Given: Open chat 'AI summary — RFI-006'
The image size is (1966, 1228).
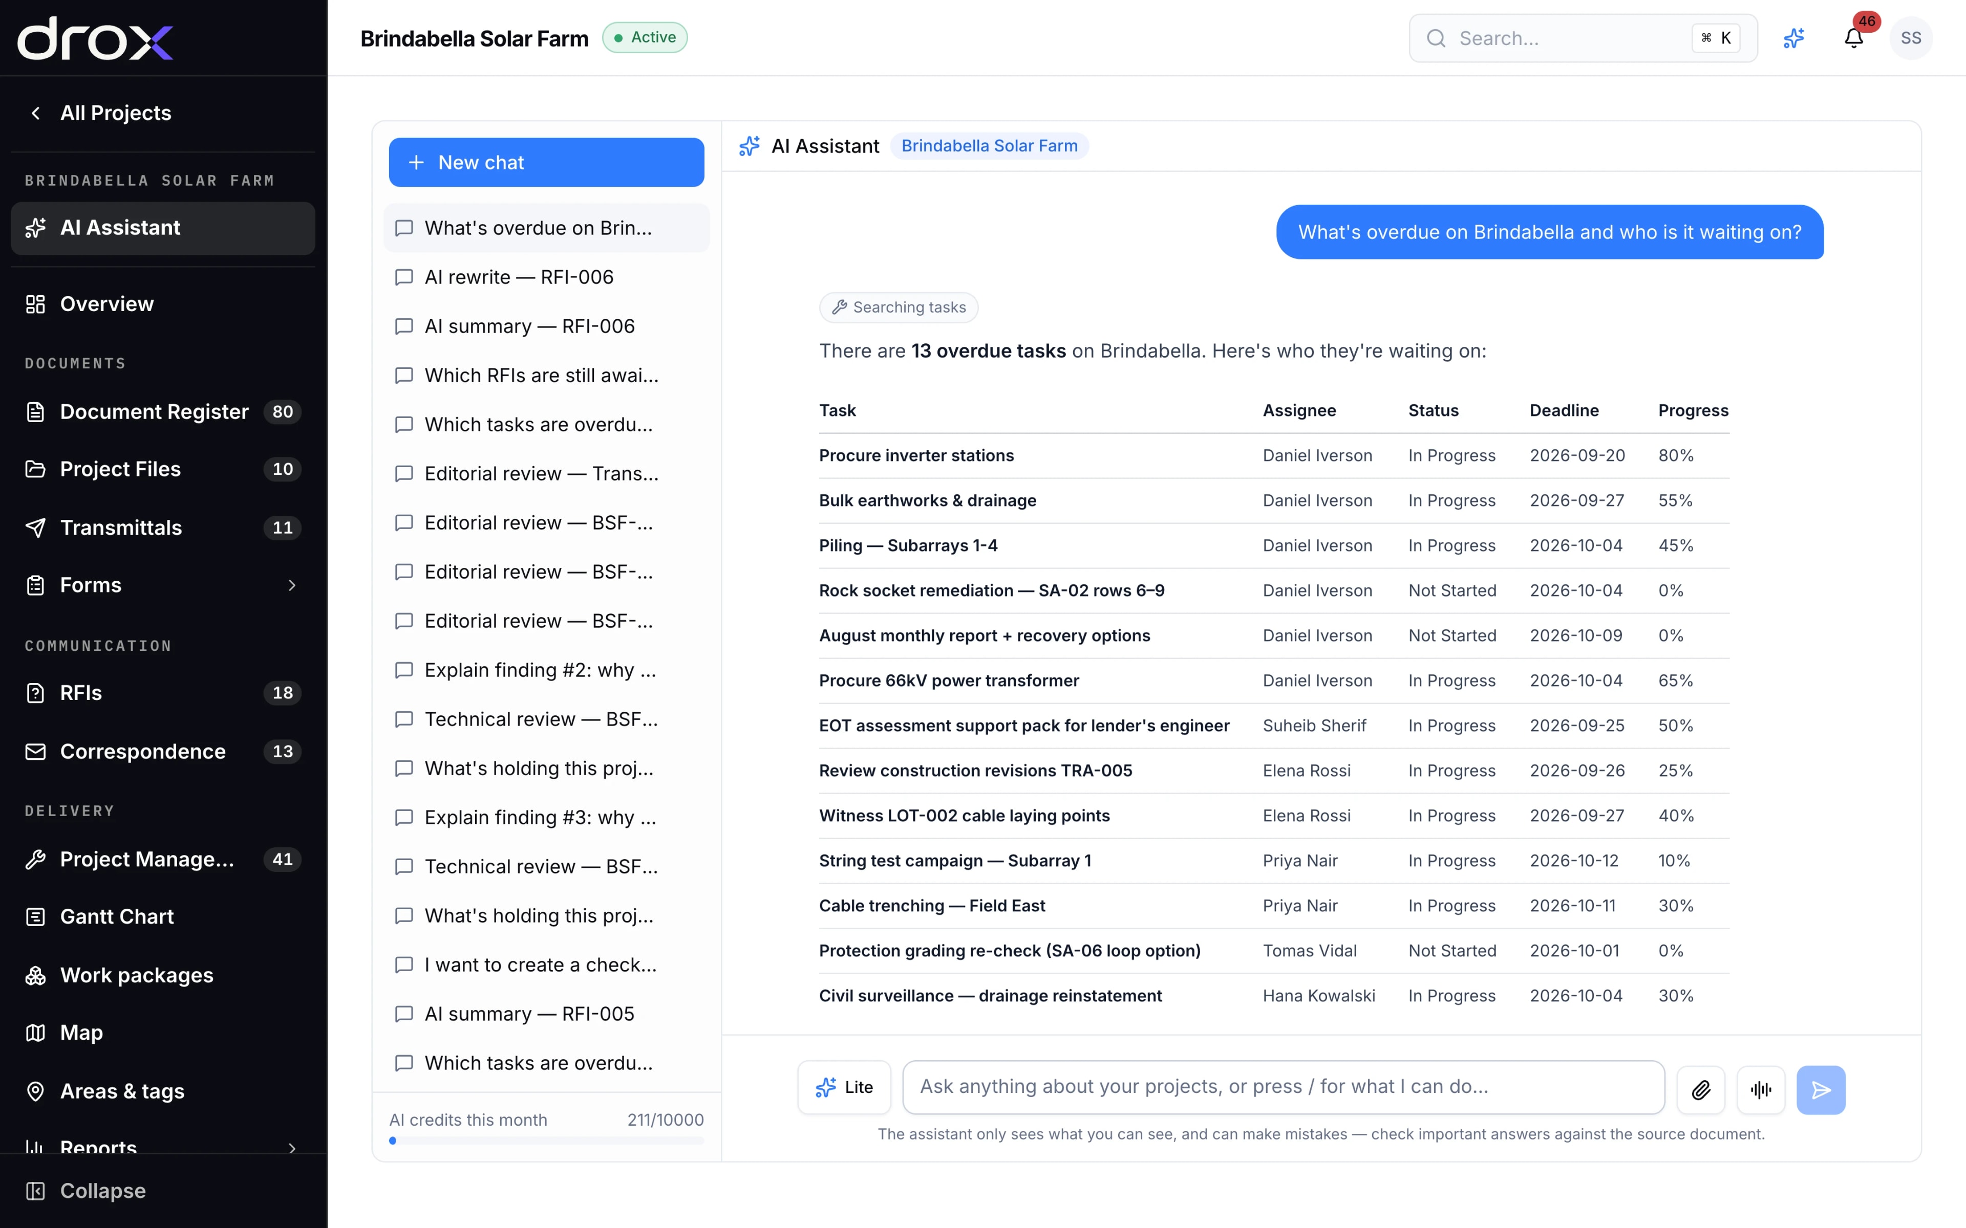Looking at the screenshot, I should coord(546,326).
